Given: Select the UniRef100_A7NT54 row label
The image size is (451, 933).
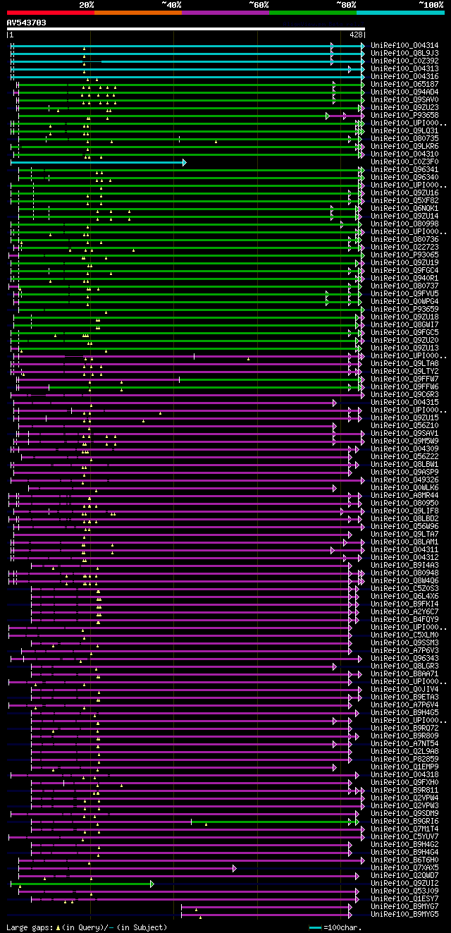Looking at the screenshot, I should 405,744.
